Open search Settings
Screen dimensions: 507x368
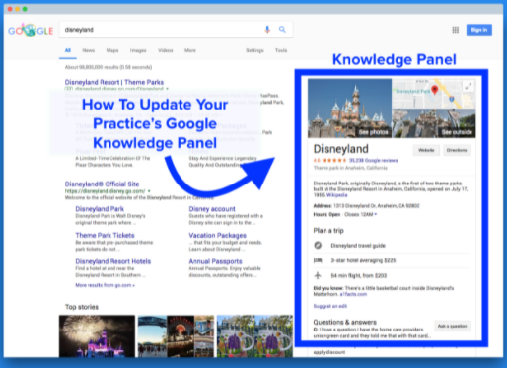point(254,50)
